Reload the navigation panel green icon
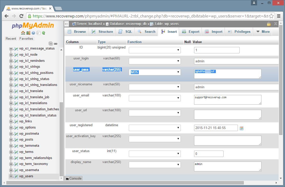This screenshot has height=187, width=285. pos(44,33)
